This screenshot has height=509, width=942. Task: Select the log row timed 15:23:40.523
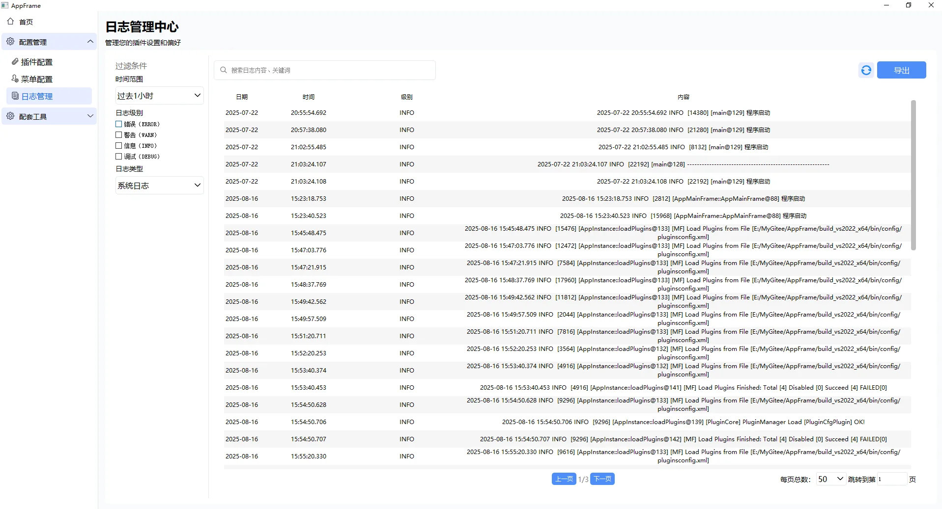pyautogui.click(x=568, y=216)
